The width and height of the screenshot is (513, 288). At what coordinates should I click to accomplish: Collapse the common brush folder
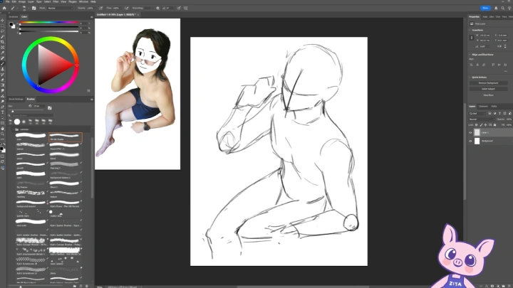[14, 129]
